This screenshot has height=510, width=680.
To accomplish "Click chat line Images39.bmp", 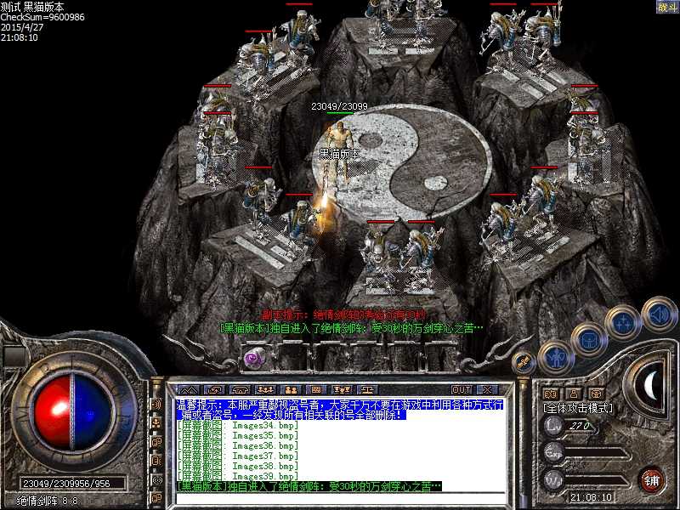I will click(238, 476).
